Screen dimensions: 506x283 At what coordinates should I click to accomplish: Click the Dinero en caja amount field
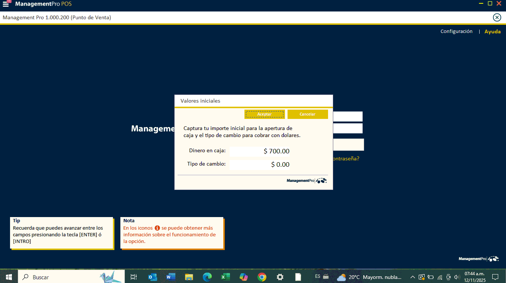260,151
